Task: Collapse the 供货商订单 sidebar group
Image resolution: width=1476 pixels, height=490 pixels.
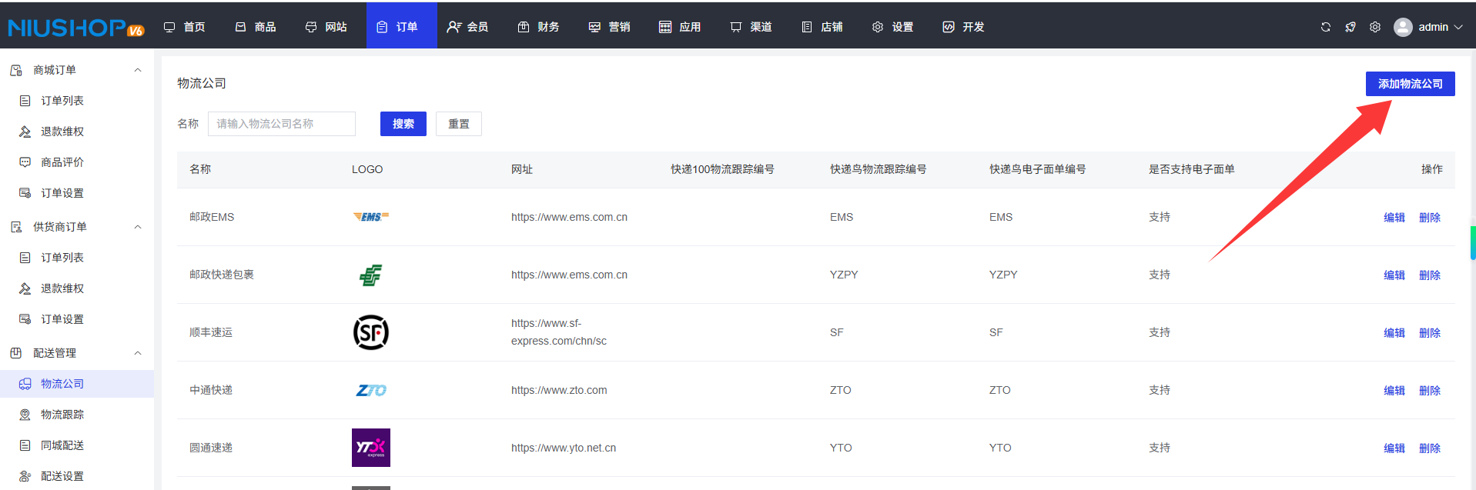Action: [138, 227]
